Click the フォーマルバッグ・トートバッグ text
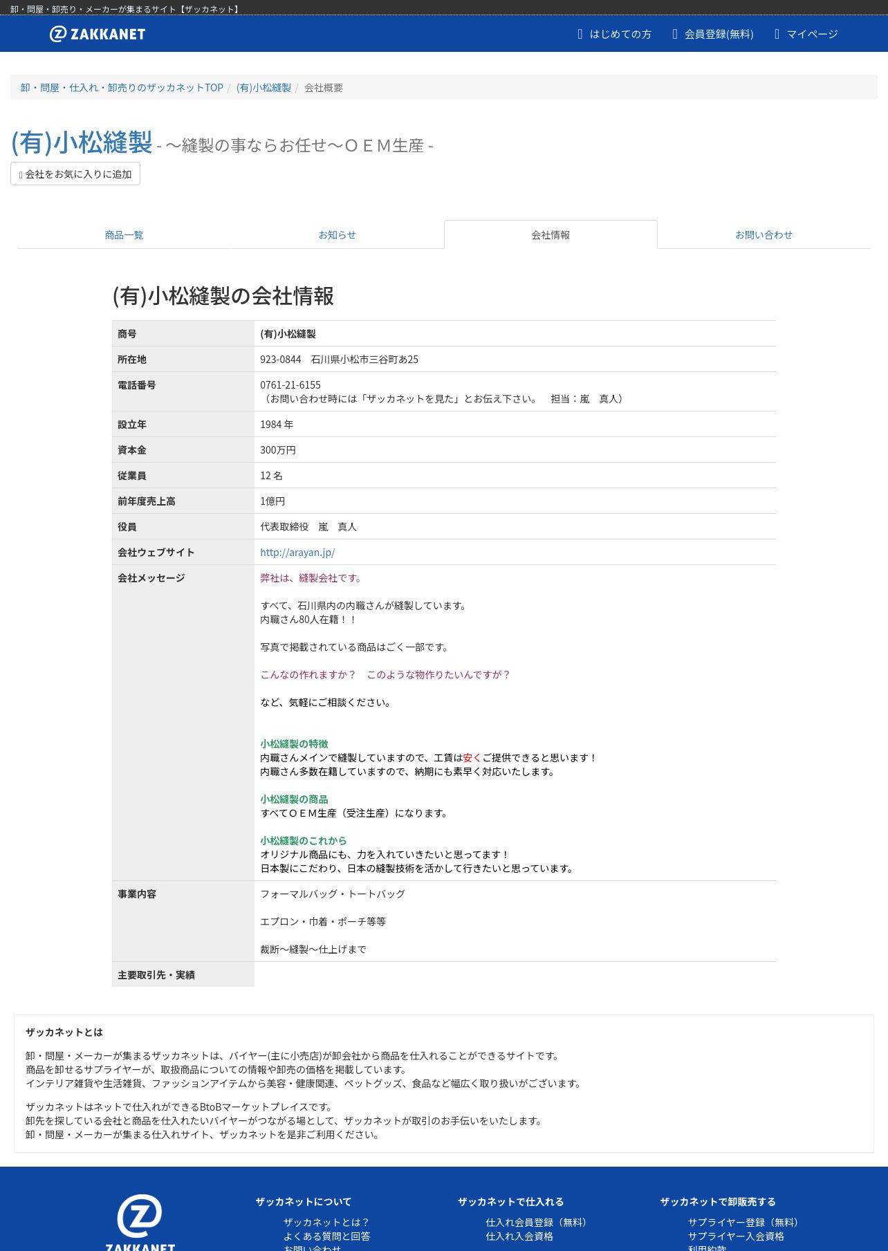Image resolution: width=888 pixels, height=1251 pixels. tap(333, 894)
